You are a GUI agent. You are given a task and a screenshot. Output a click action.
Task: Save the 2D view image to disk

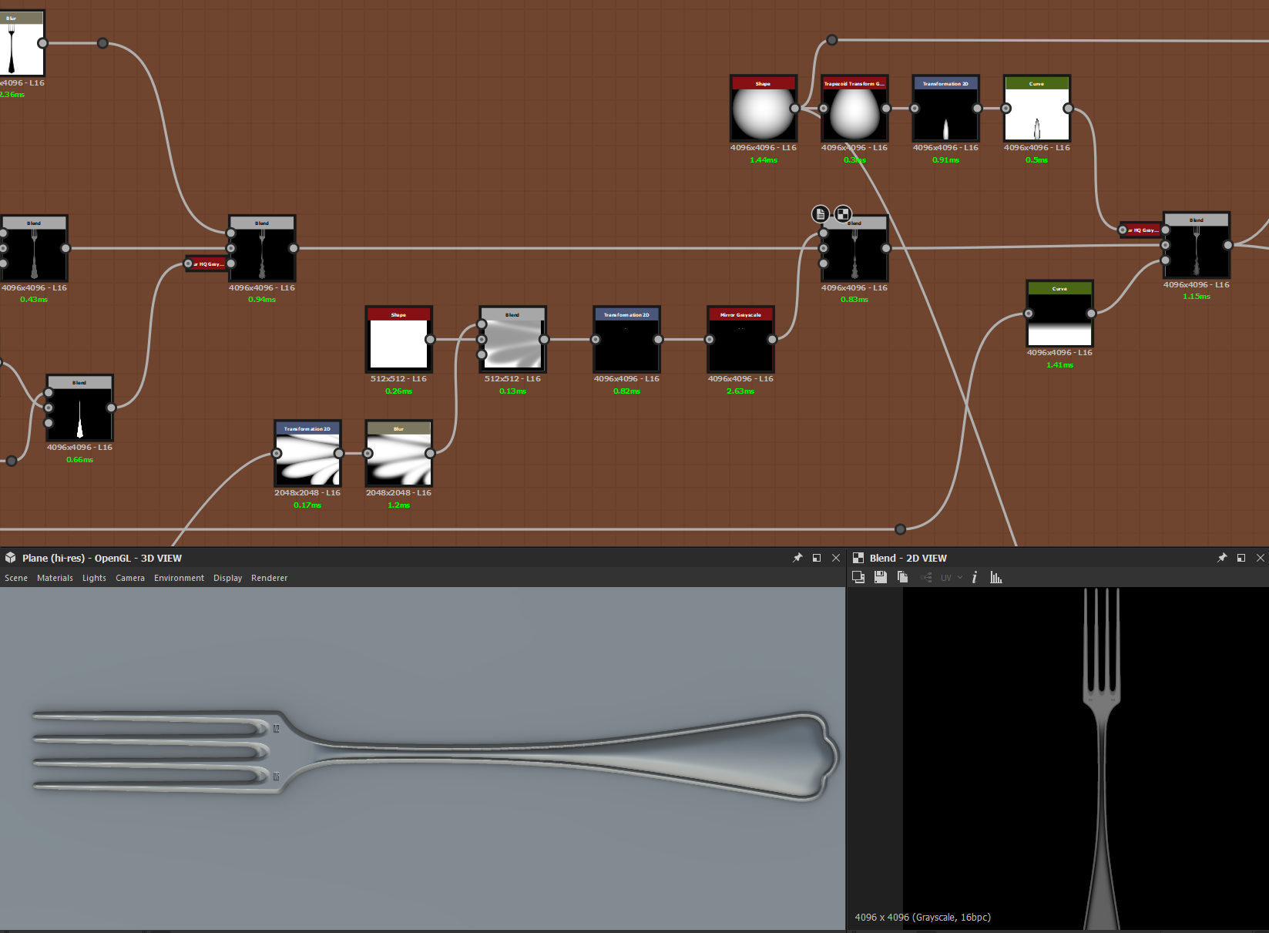coord(881,576)
